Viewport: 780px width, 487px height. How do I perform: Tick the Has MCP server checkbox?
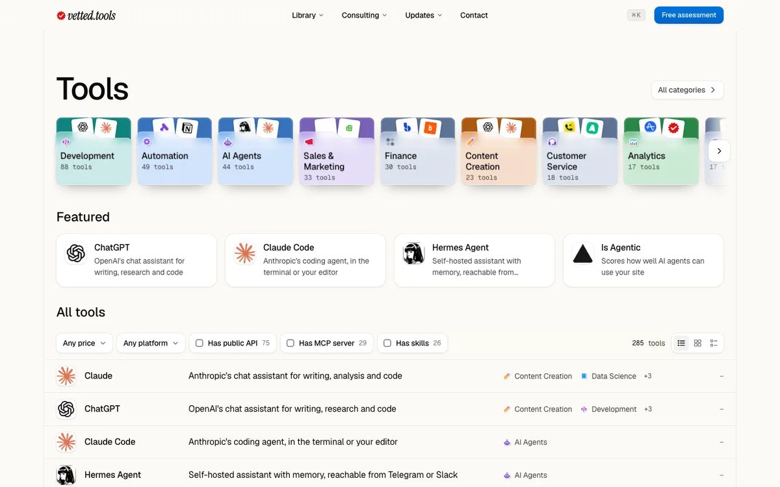[x=291, y=343]
